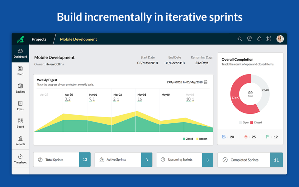Switch to the Board view icon

click(20, 122)
